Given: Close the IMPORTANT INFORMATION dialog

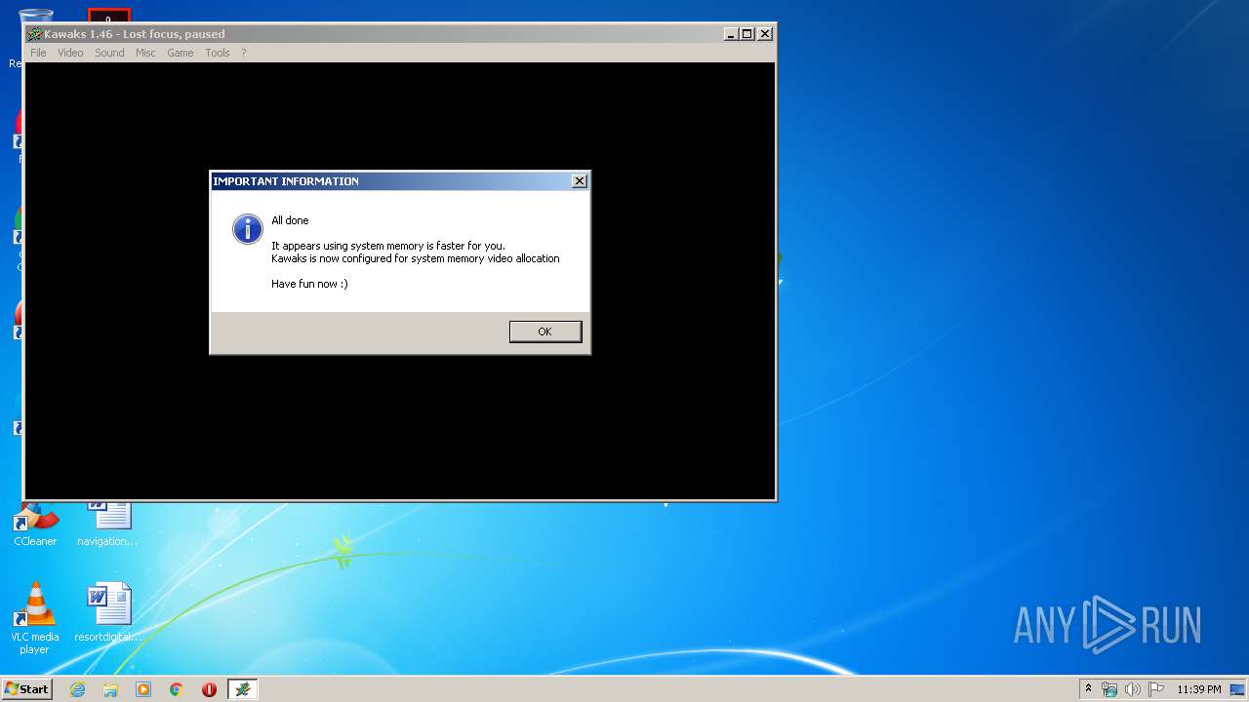Looking at the screenshot, I should point(579,181).
